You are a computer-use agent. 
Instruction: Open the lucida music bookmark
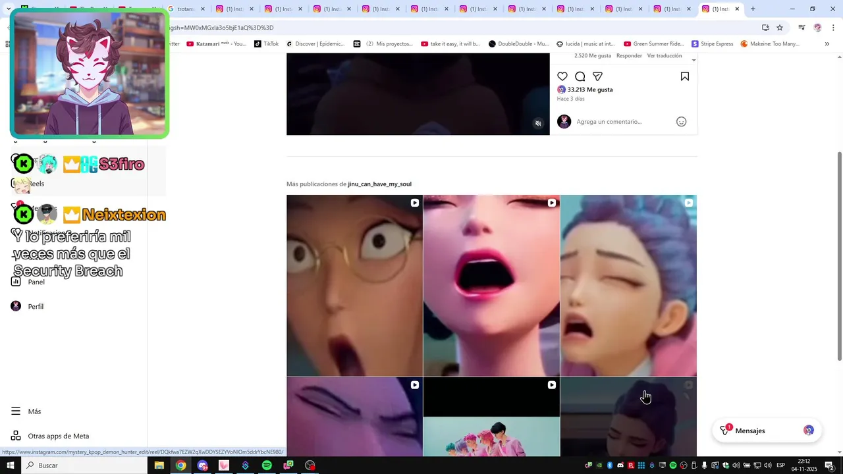pyautogui.click(x=585, y=44)
